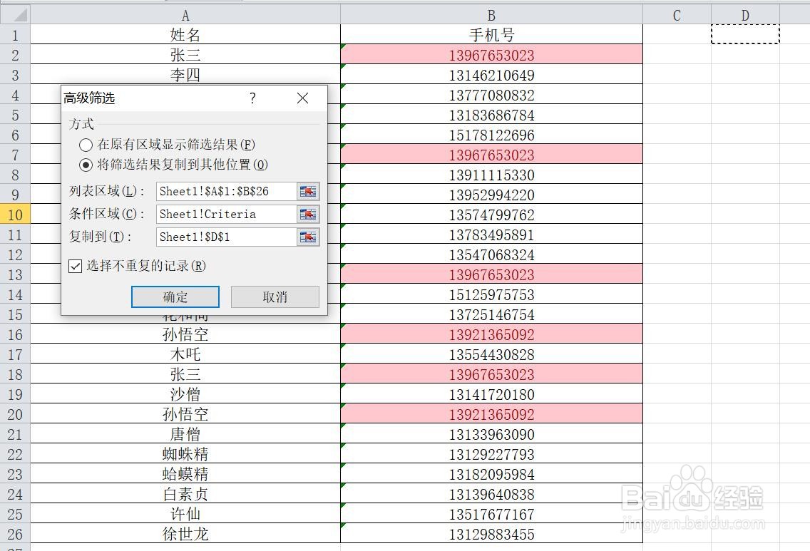Viewport: 810px width, 551px height.
Task: Uncheck 选择不重复的记录
Action: pyautogui.click(x=75, y=266)
